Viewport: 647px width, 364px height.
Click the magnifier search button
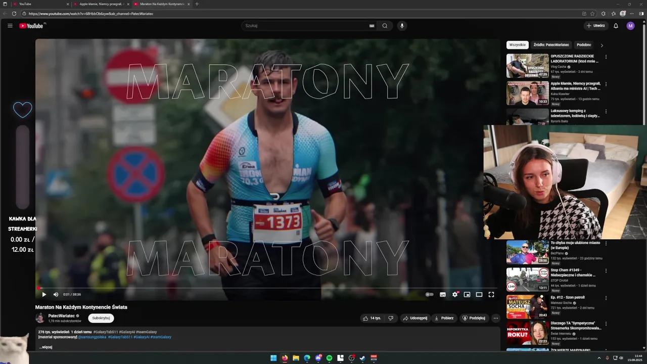(385, 26)
